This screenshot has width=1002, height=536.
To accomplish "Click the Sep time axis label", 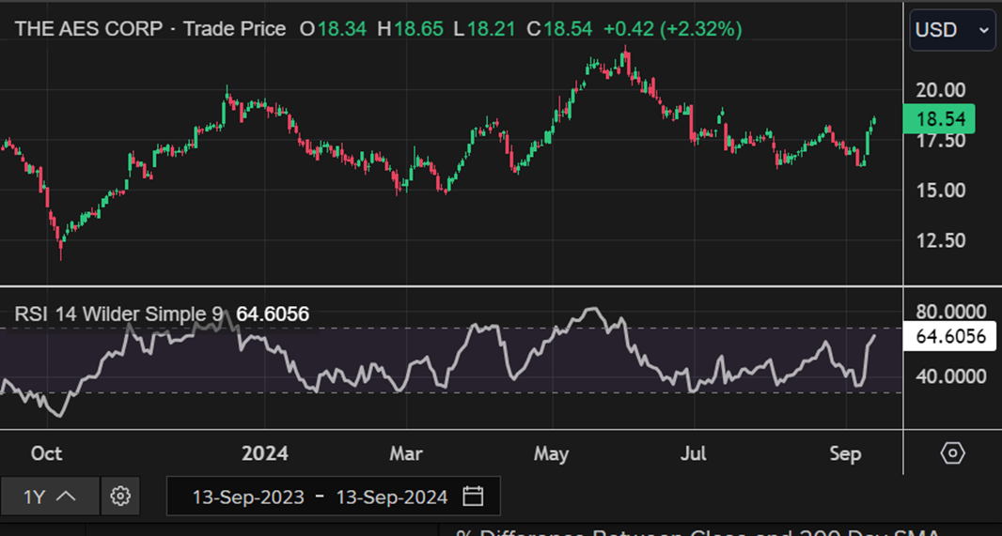I will coord(845,453).
